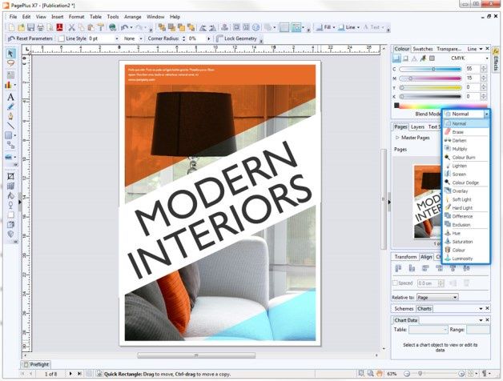The image size is (503, 381).
Task: Click the Reset Parameters button
Action: 30,38
